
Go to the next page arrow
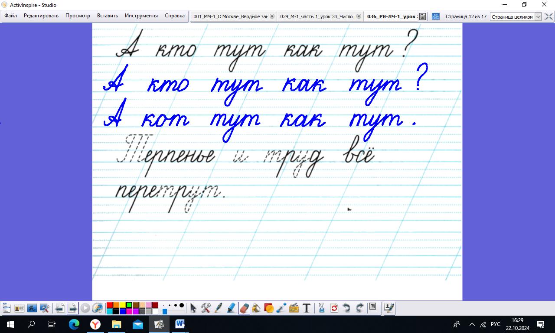point(73,308)
